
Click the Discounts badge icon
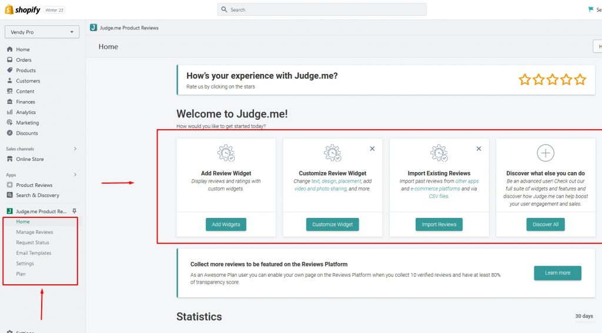pos(9,133)
